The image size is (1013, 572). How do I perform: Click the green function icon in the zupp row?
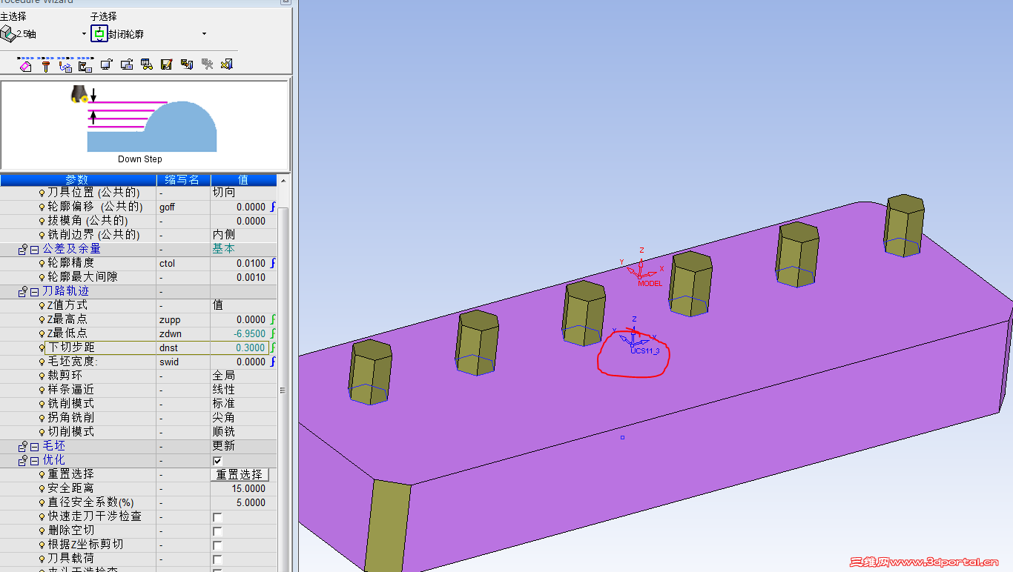click(273, 319)
